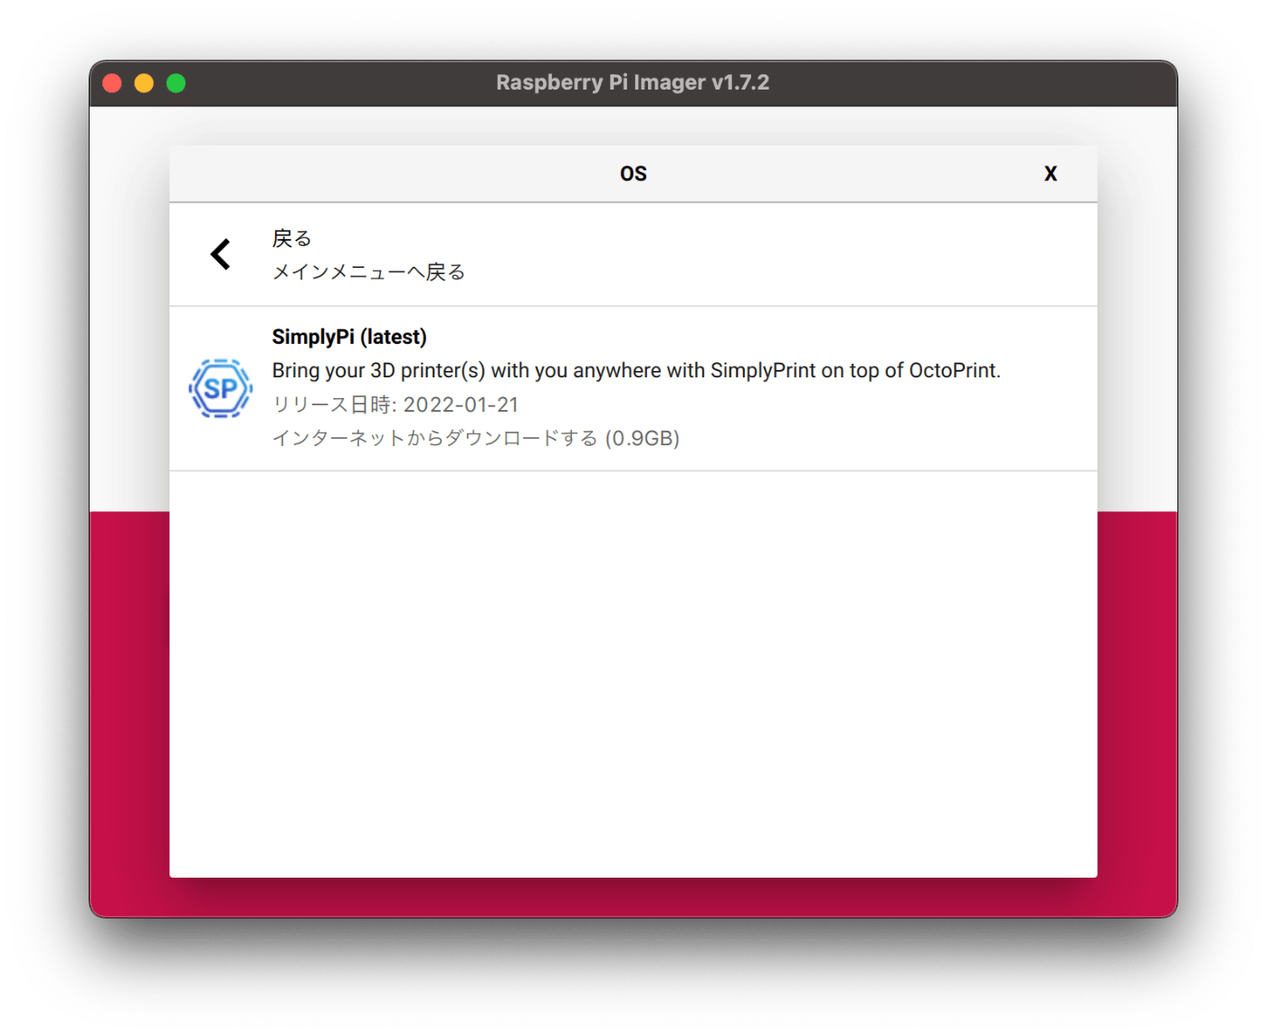
Task: Go back via 戻る label
Action: (x=291, y=239)
